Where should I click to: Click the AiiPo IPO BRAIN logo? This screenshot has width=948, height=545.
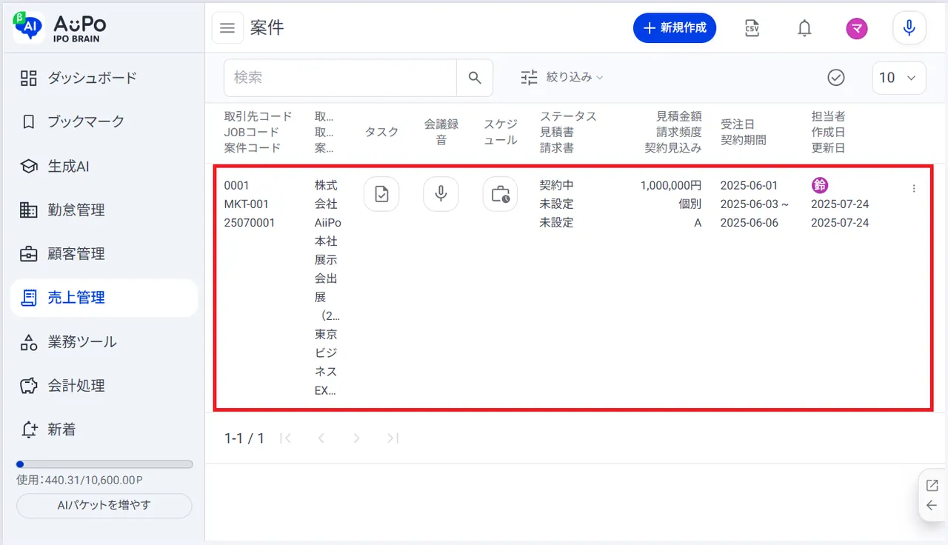tap(59, 28)
